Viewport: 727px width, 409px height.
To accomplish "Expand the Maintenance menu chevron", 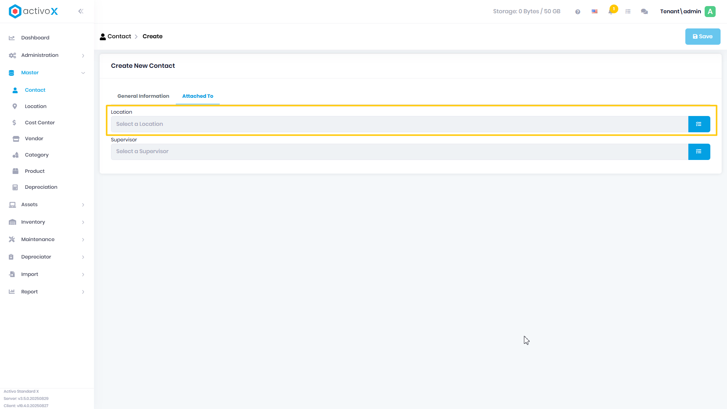I will [x=83, y=240].
